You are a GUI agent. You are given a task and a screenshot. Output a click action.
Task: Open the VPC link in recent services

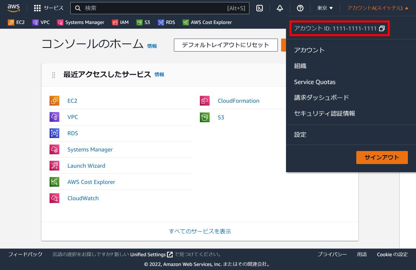tap(72, 117)
